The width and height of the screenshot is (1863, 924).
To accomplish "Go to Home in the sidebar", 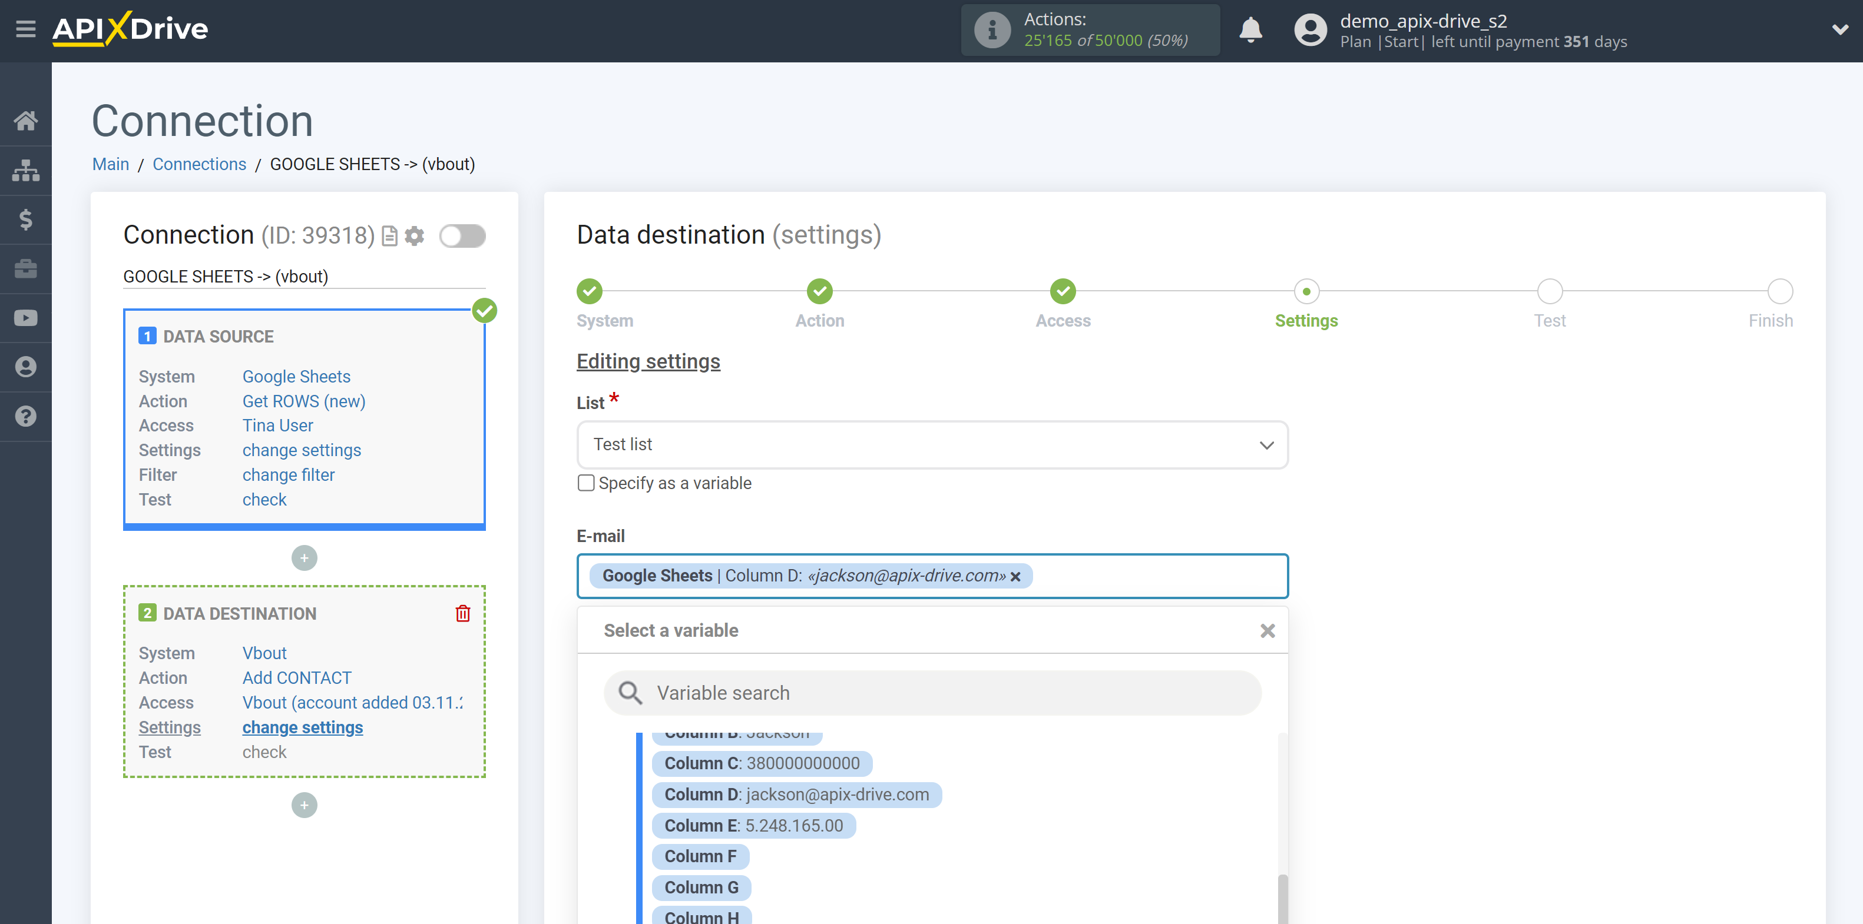I will (x=25, y=121).
